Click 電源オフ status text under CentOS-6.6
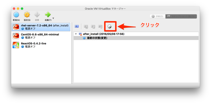This screenshot has height=104, width=211. click(30, 38)
